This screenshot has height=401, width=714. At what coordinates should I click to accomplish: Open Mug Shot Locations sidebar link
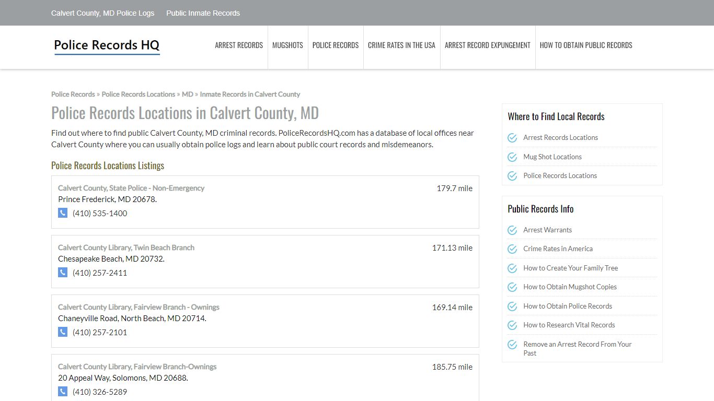click(x=552, y=157)
